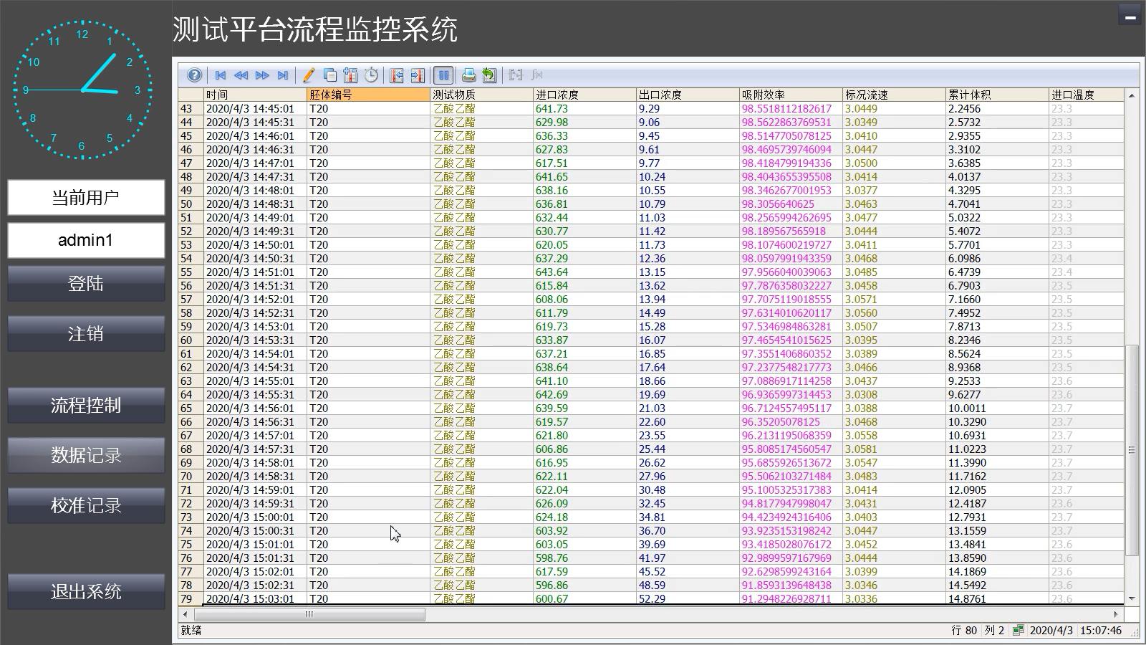Screen dimensions: 1146x645
Task: Click the printer icon
Action: click(468, 75)
